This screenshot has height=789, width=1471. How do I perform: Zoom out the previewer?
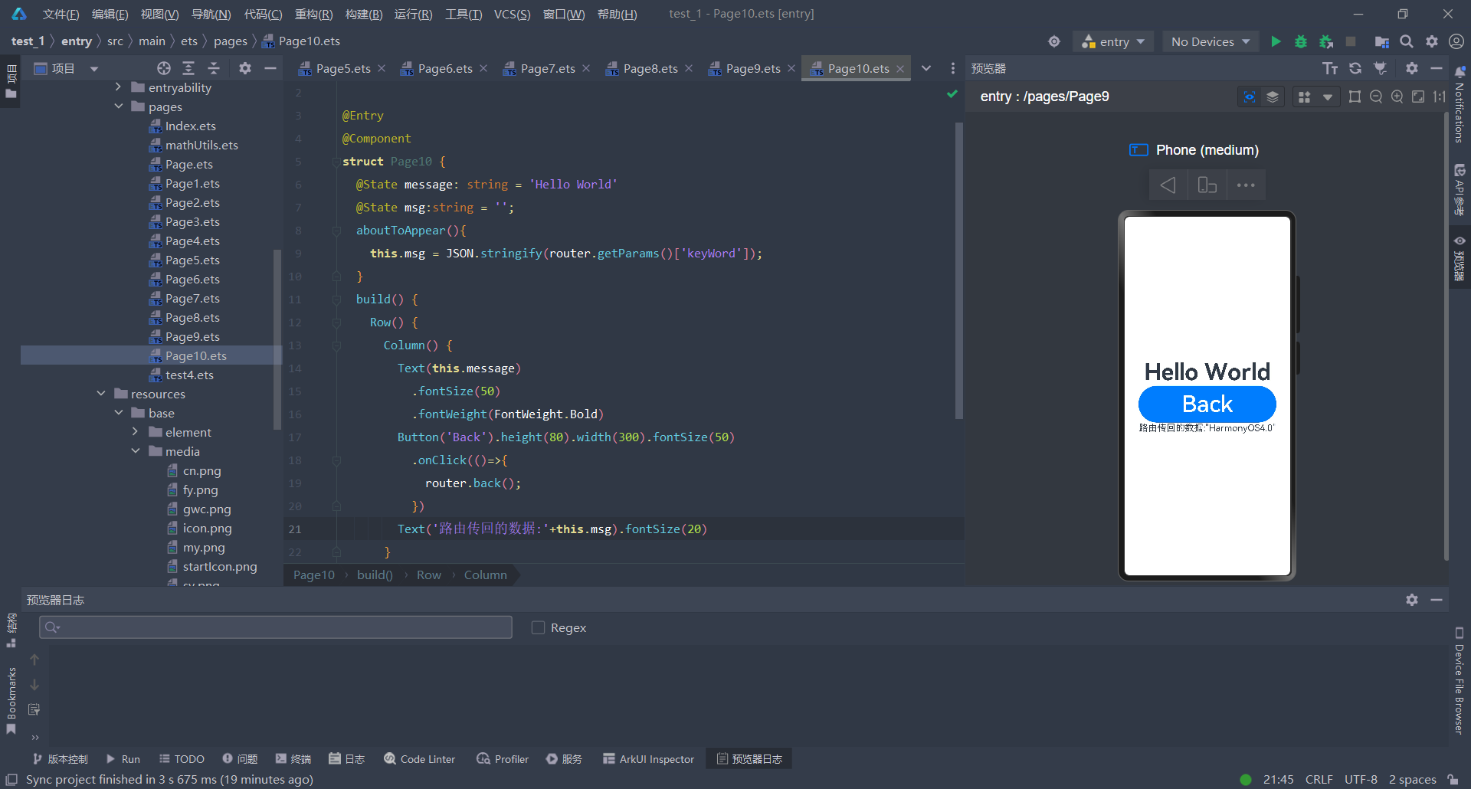click(1376, 97)
